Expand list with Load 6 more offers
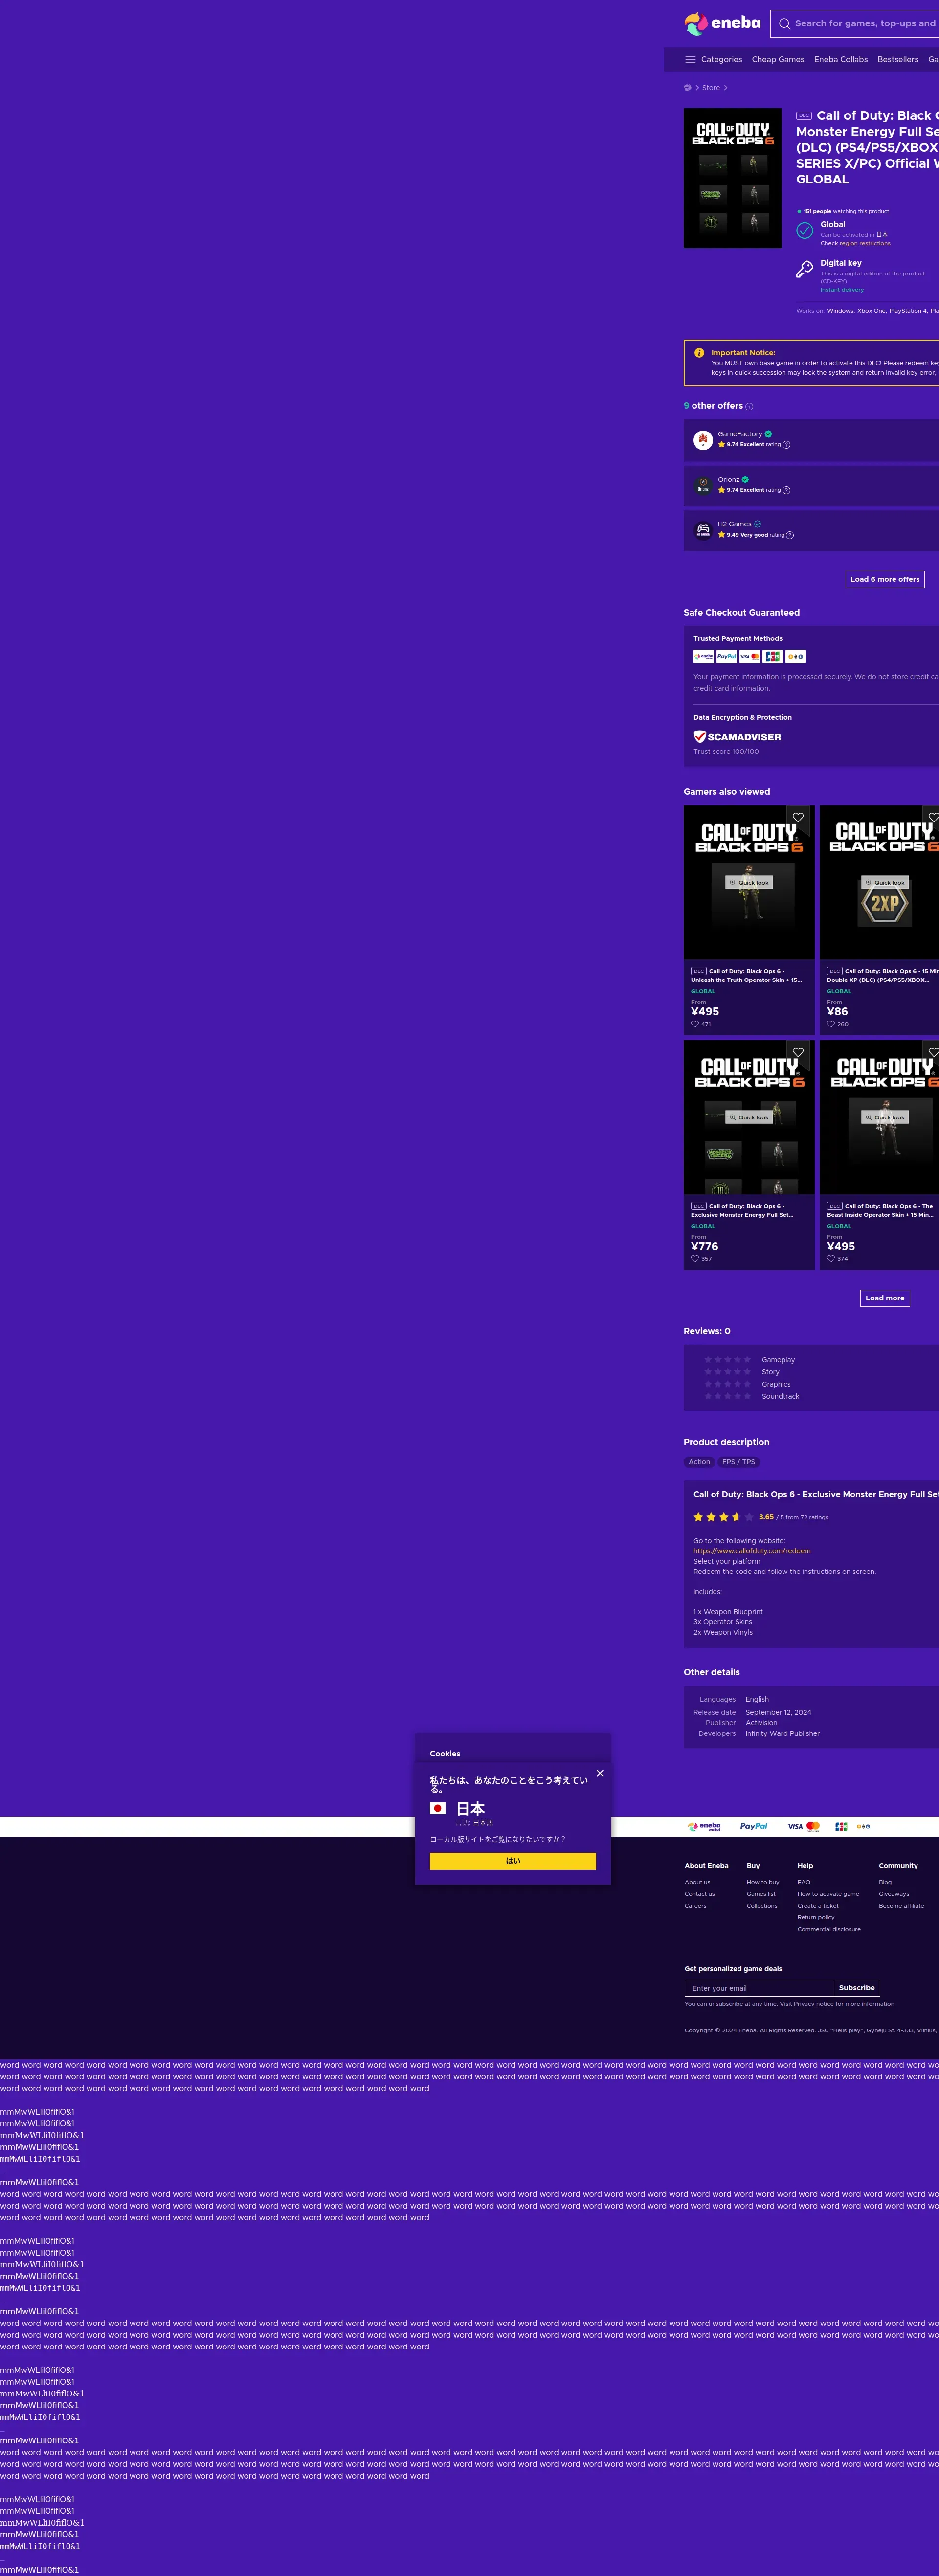 pos(884,579)
